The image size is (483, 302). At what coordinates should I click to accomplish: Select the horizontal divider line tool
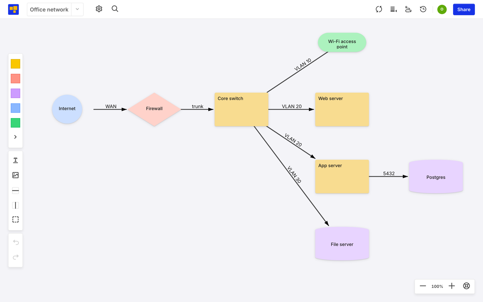click(15, 191)
